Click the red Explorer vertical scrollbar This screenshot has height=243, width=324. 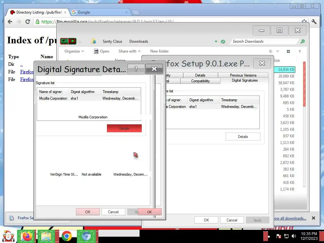(x=304, y=84)
